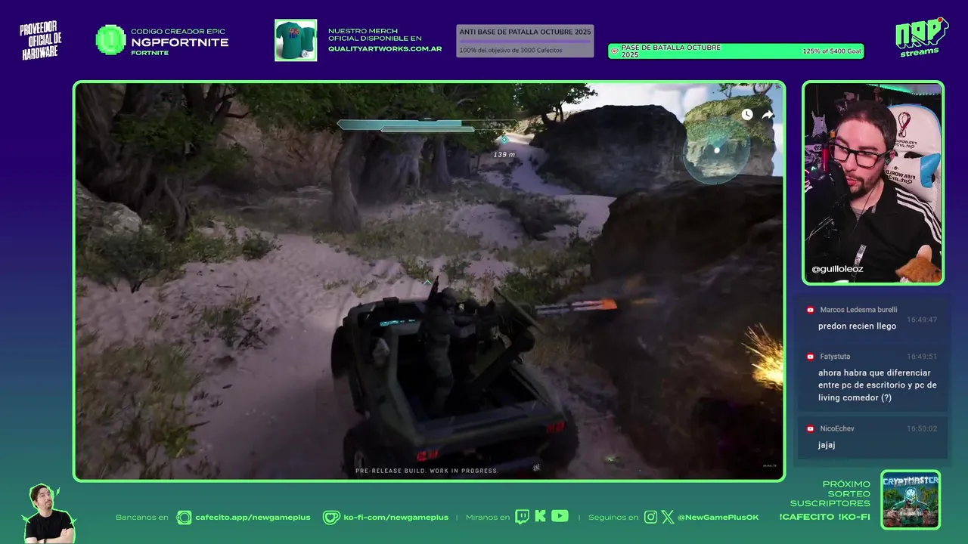968x544 pixels.
Task: Click the NGP streams logo
Action: [x=921, y=37]
